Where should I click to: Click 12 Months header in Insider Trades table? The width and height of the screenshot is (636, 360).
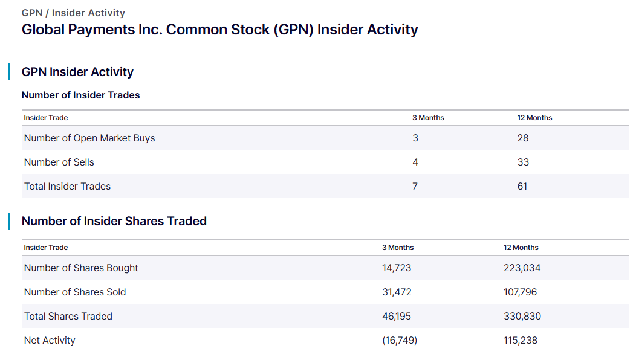point(534,118)
